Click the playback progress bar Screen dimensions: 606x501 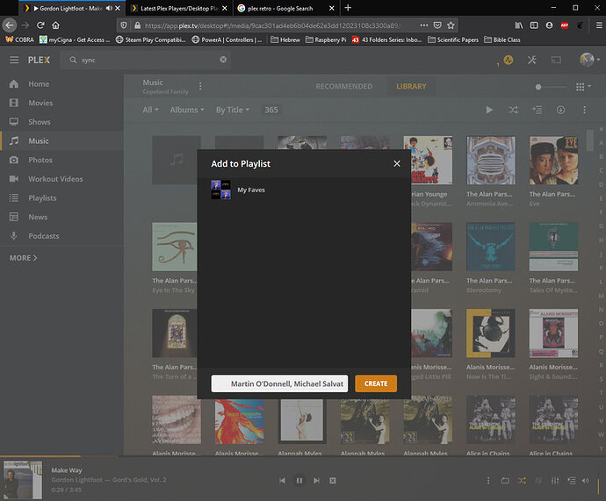(x=303, y=456)
